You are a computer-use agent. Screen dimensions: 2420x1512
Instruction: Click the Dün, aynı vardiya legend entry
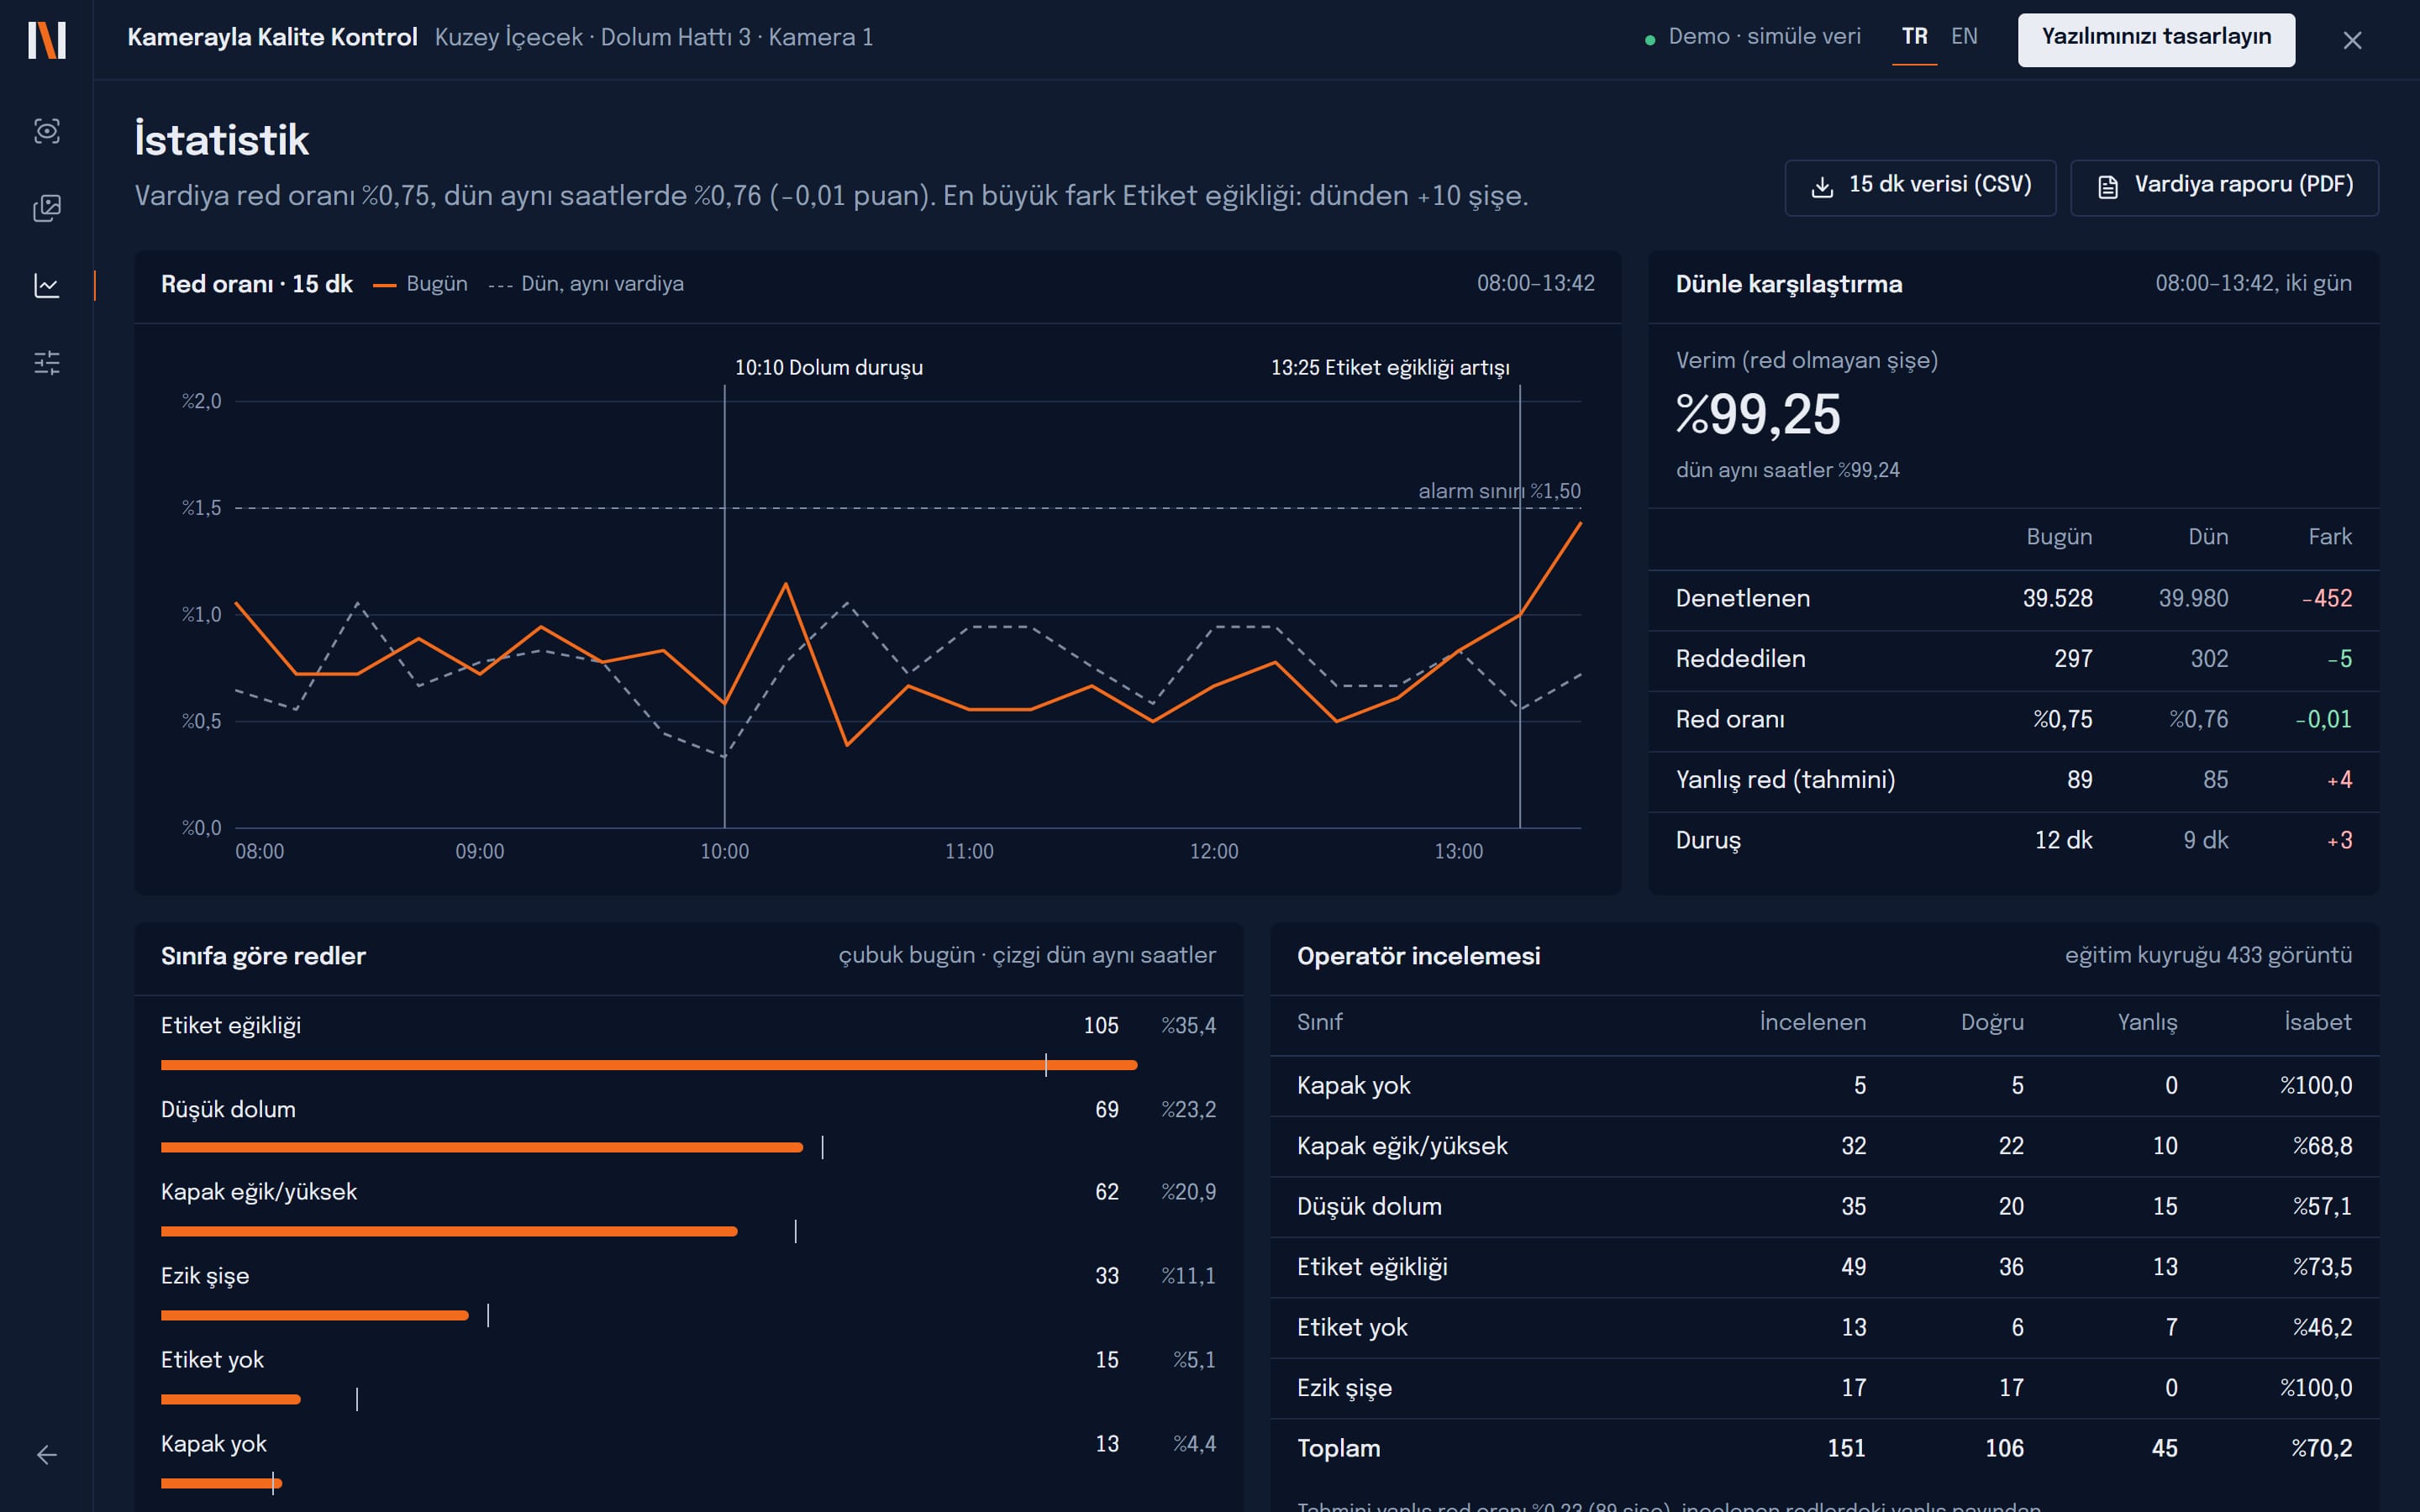[586, 284]
